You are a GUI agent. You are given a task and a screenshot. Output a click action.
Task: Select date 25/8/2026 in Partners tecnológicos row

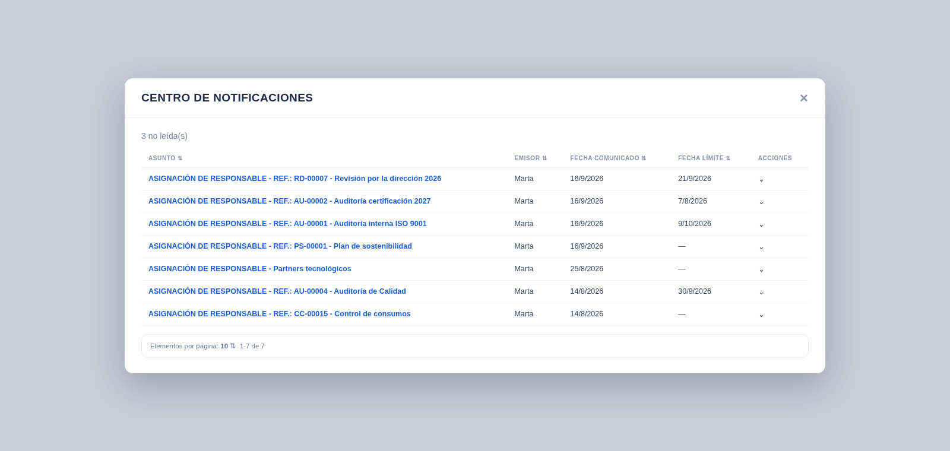[x=587, y=269]
